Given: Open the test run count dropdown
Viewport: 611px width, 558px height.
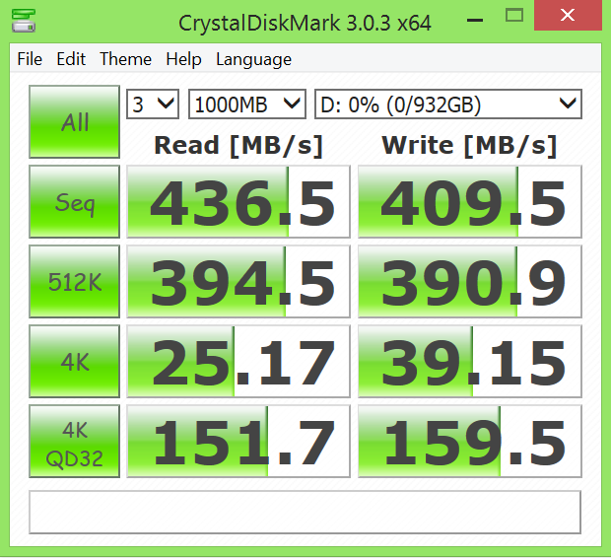Looking at the screenshot, I should pyautogui.click(x=152, y=104).
